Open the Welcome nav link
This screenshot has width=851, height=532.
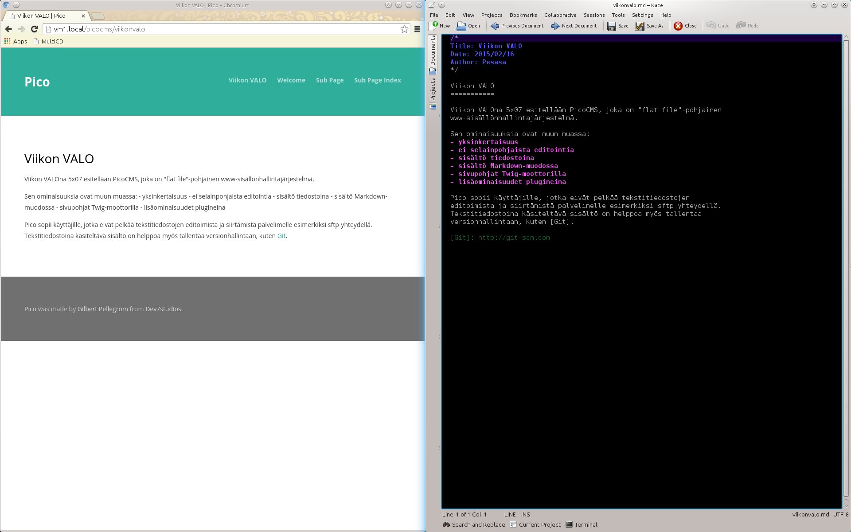[291, 80]
